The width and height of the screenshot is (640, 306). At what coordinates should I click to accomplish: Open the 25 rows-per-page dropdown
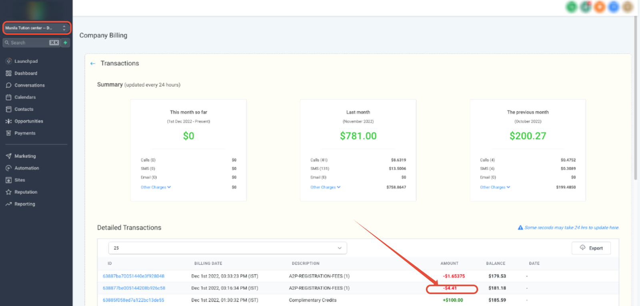227,248
